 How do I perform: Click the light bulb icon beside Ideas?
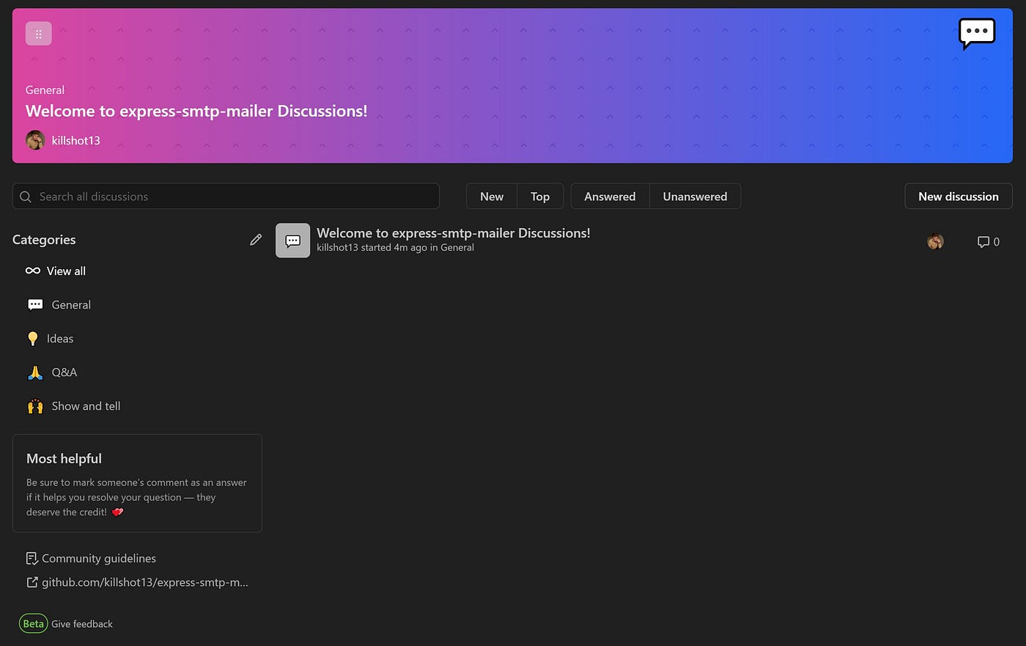pyautogui.click(x=32, y=338)
